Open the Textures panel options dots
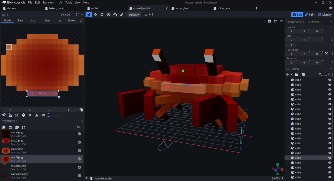The height and width of the screenshot is (181, 334). pyautogui.click(x=17, y=121)
